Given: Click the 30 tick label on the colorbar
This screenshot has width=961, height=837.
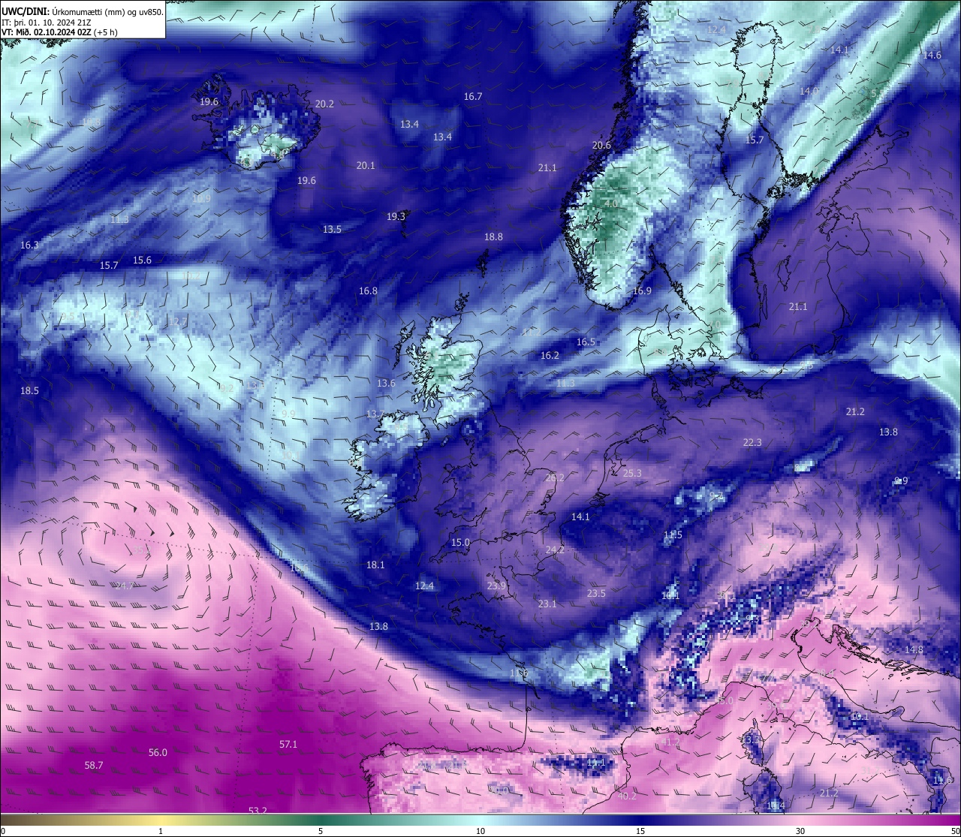Looking at the screenshot, I should point(800,831).
